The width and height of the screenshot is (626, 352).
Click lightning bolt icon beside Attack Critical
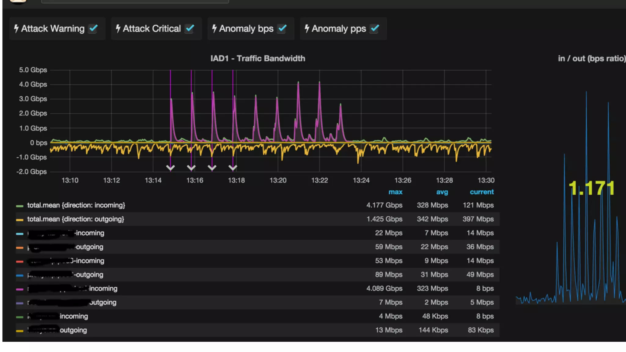coord(118,29)
